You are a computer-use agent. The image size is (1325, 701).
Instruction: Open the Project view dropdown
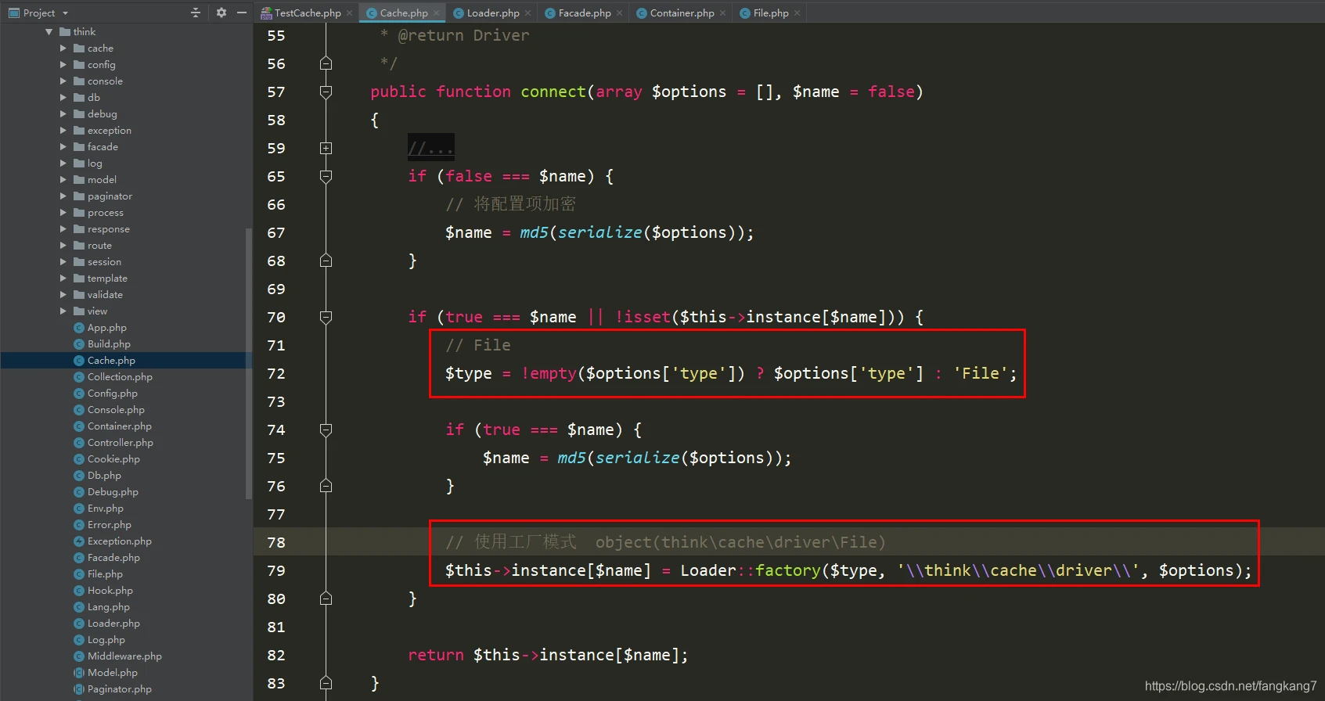coord(65,13)
